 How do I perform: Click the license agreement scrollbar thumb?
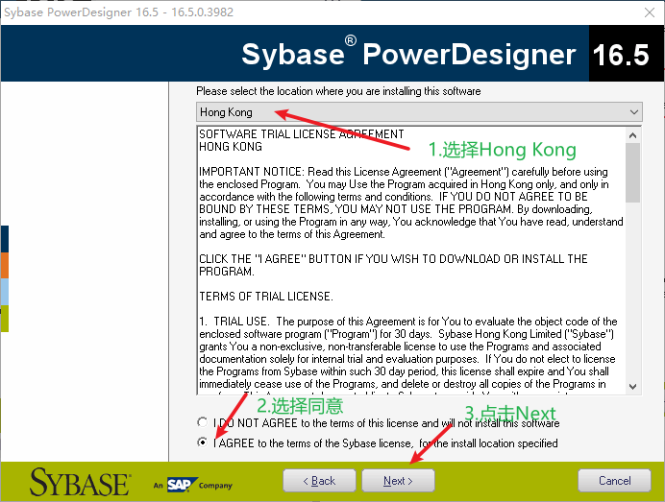(632, 173)
